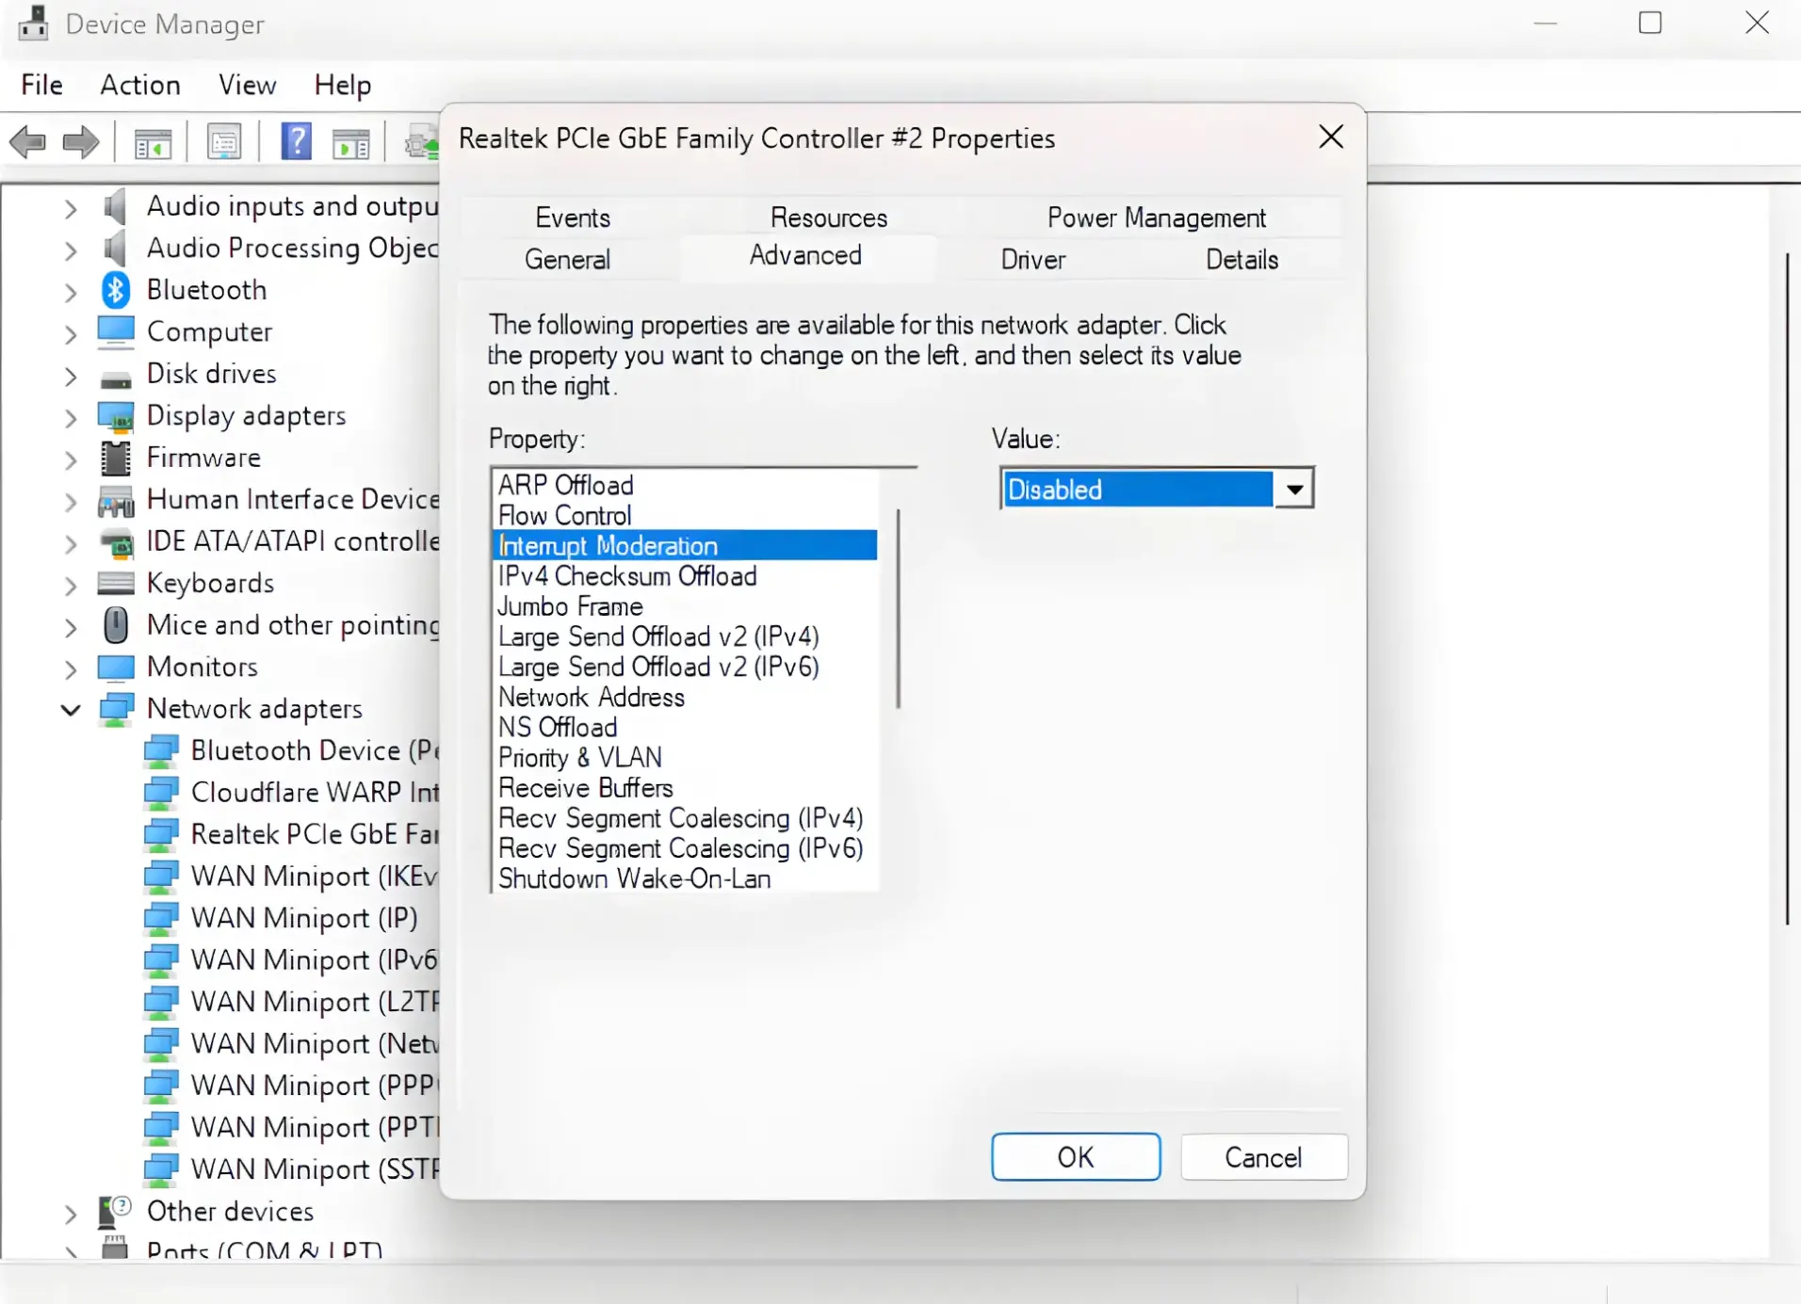
Task: Click the Audio Processing Objects speaker icon
Action: point(115,249)
